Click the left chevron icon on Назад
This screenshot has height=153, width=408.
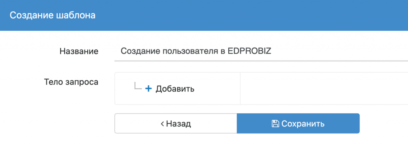(163, 124)
